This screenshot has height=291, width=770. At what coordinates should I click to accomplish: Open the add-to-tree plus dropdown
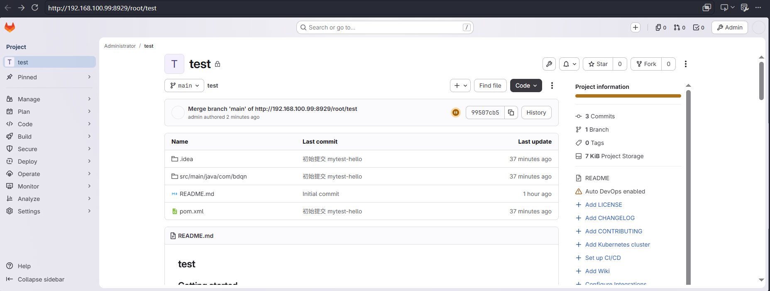(460, 86)
